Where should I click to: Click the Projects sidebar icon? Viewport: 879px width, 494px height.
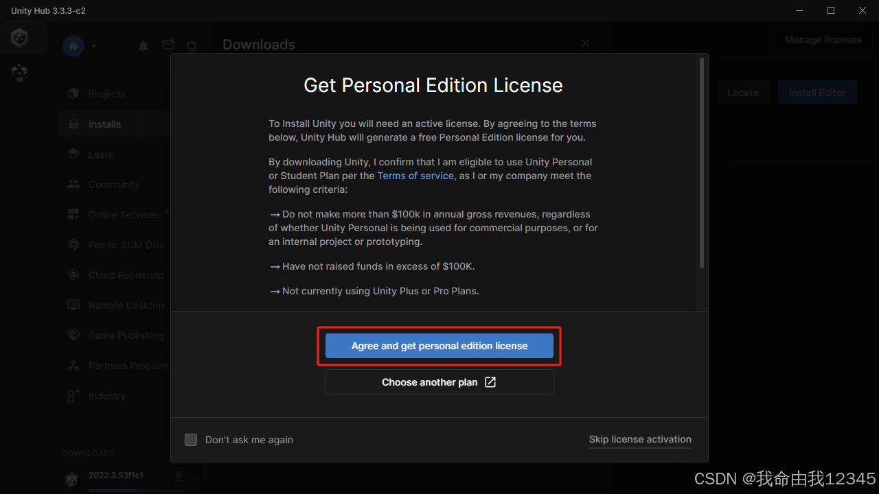pos(73,94)
